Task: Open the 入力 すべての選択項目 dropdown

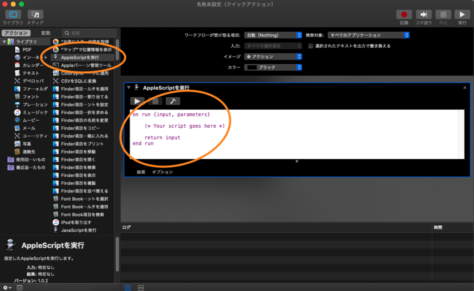Action: pyautogui.click(x=273, y=46)
